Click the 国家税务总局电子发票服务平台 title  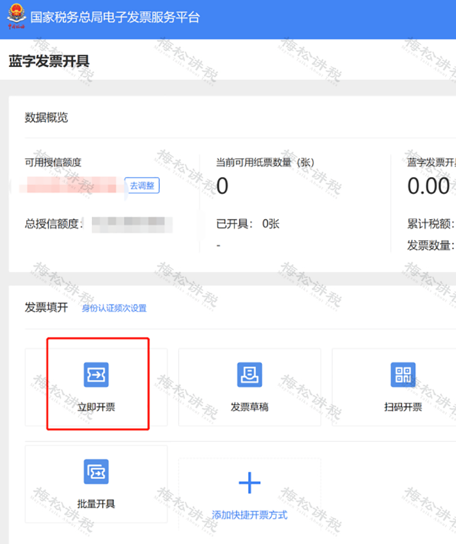(x=115, y=18)
